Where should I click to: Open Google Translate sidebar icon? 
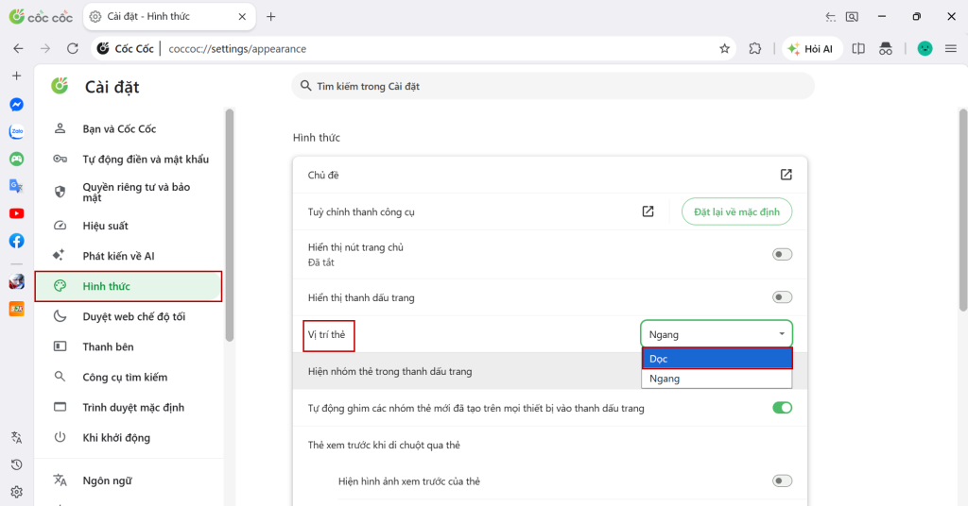[x=17, y=186]
